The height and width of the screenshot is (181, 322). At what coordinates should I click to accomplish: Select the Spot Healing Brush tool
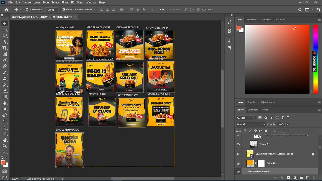click(x=5, y=67)
